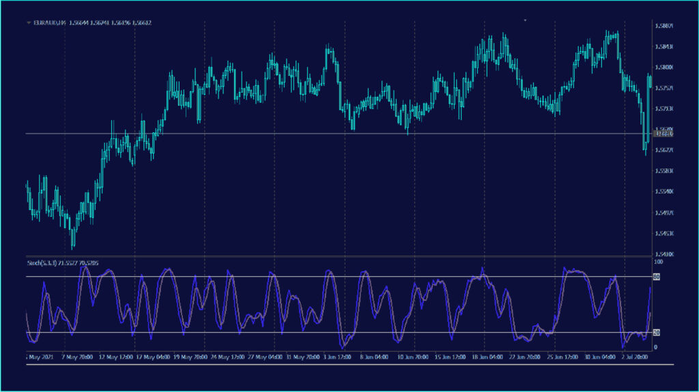The image size is (699, 392).
Task: Select the 20 level label on stochastic scale
Action: click(x=657, y=333)
